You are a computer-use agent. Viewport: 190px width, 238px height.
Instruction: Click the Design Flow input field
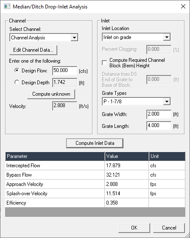click(65, 71)
